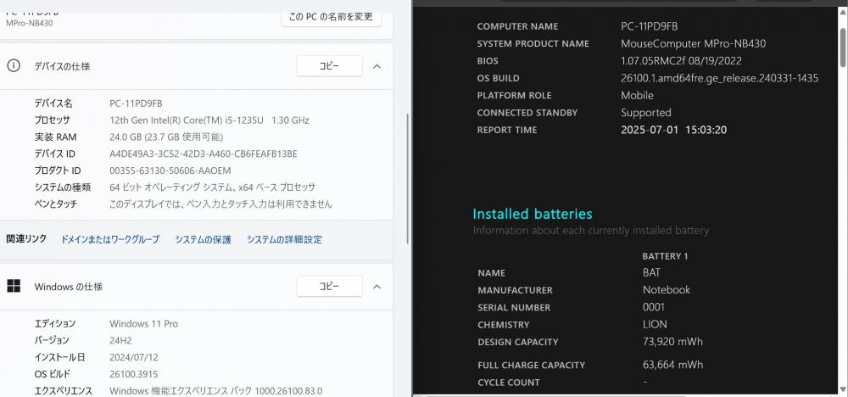
Task: Copy Windows specifications with コピー button
Action: (x=329, y=286)
